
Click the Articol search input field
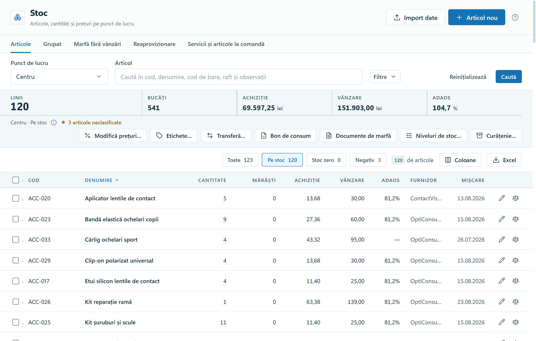(x=239, y=77)
